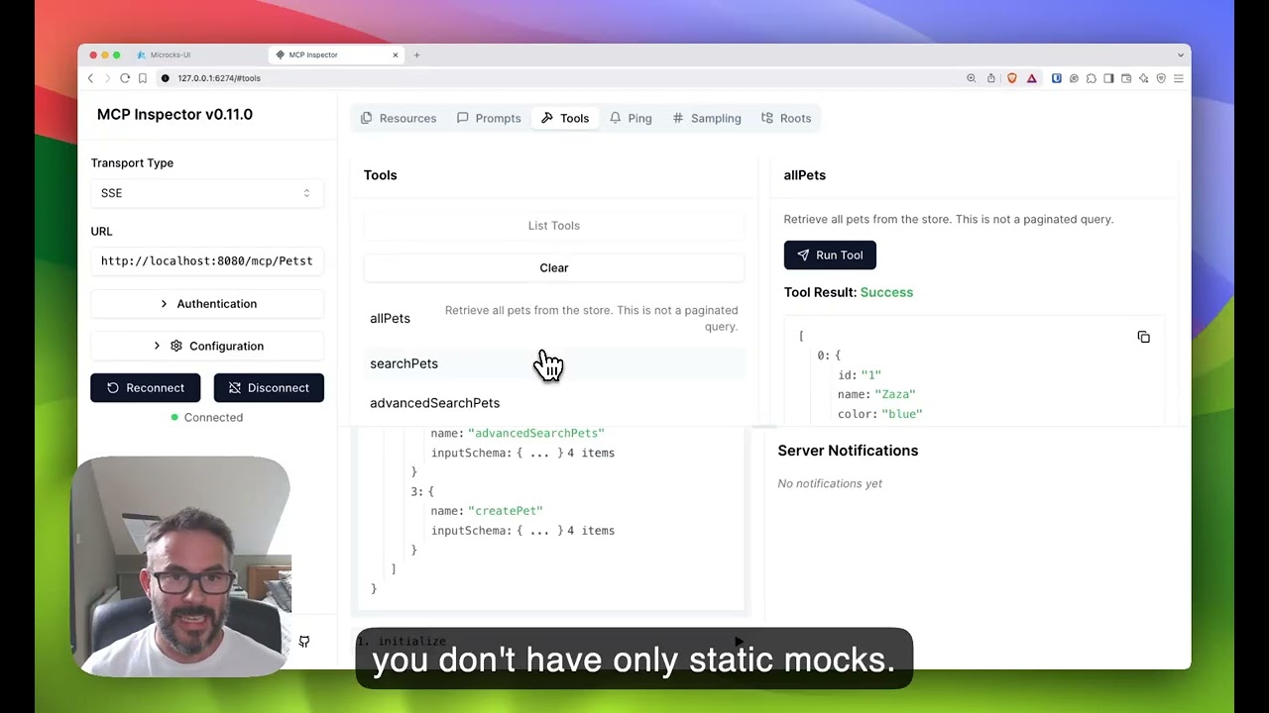Click the Success status text

coord(886,292)
